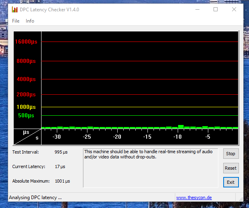Click the window resize grip in status bar
This screenshot has height=208, width=249.
pyautogui.click(x=241, y=199)
